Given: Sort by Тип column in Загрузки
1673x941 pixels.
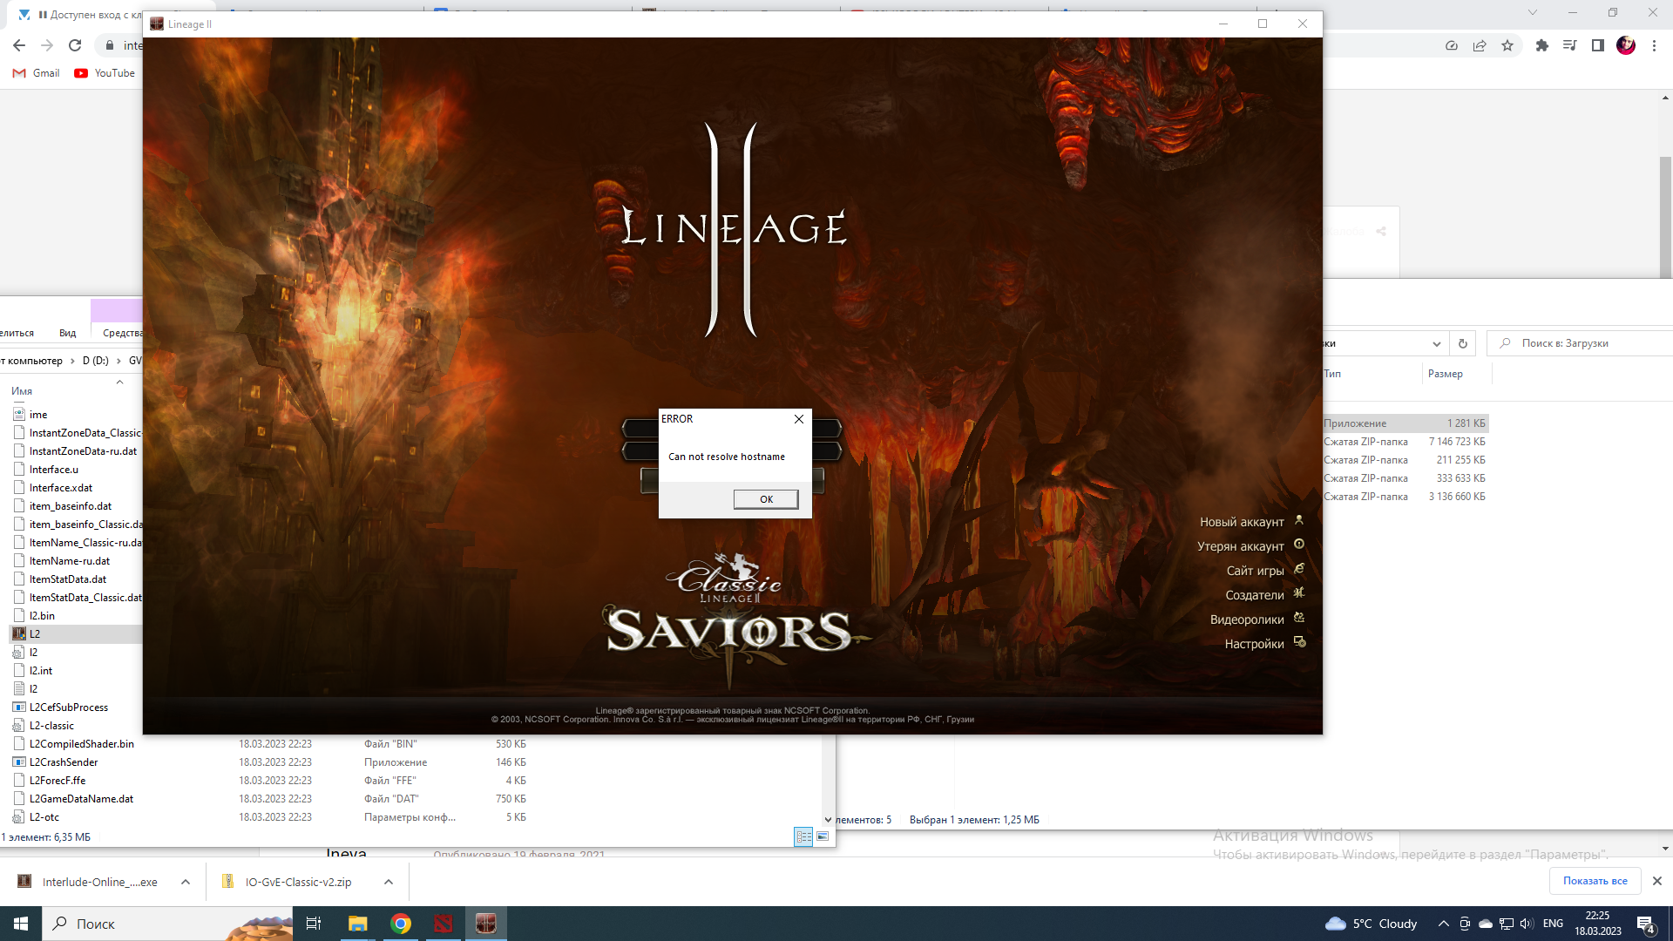Looking at the screenshot, I should pos(1332,374).
